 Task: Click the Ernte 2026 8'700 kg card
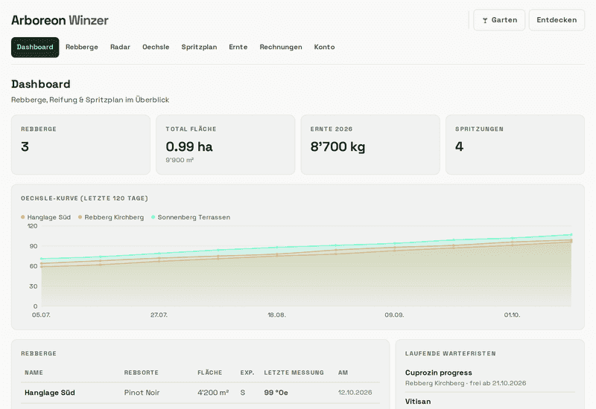click(370, 144)
